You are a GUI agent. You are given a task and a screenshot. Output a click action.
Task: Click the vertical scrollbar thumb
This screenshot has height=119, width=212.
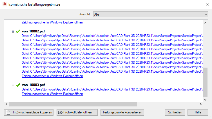[x=205, y=82]
